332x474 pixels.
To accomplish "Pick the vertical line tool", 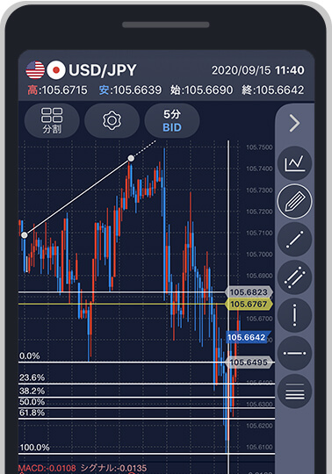I will (294, 315).
